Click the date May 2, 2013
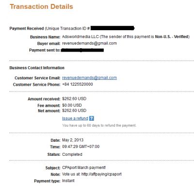This screenshot has width=194, height=186. [x=73, y=140]
